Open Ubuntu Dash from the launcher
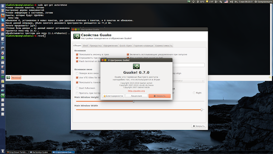 pos(3,6)
